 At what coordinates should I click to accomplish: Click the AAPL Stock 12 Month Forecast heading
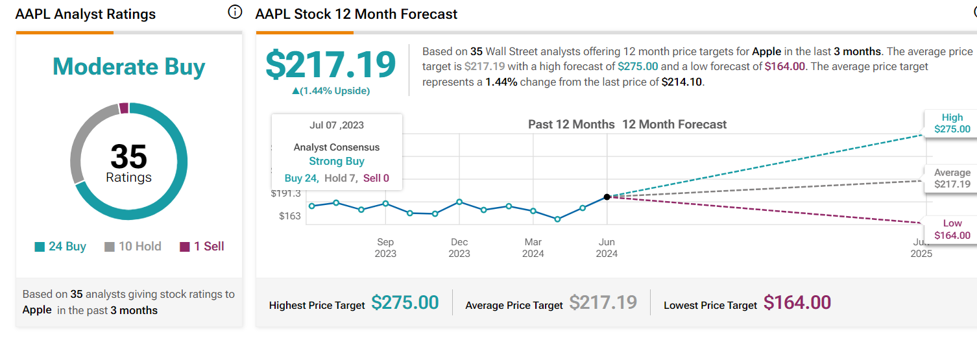point(356,14)
